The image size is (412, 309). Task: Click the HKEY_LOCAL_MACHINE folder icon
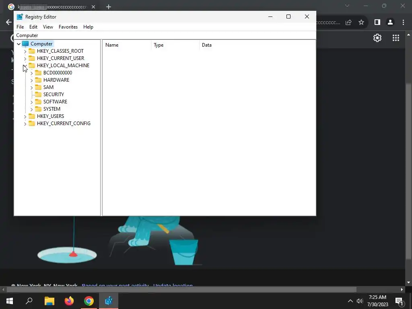point(32,66)
